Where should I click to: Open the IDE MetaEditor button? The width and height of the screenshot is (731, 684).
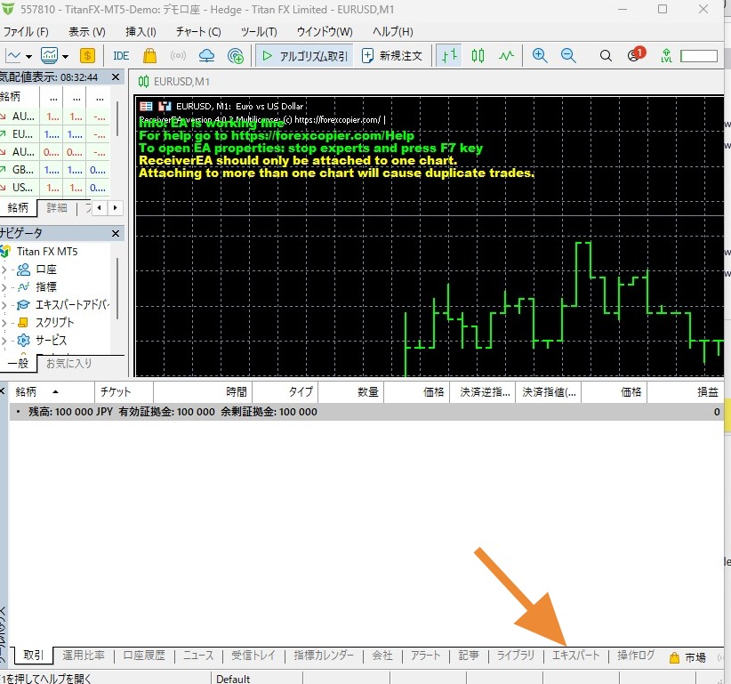(x=121, y=56)
